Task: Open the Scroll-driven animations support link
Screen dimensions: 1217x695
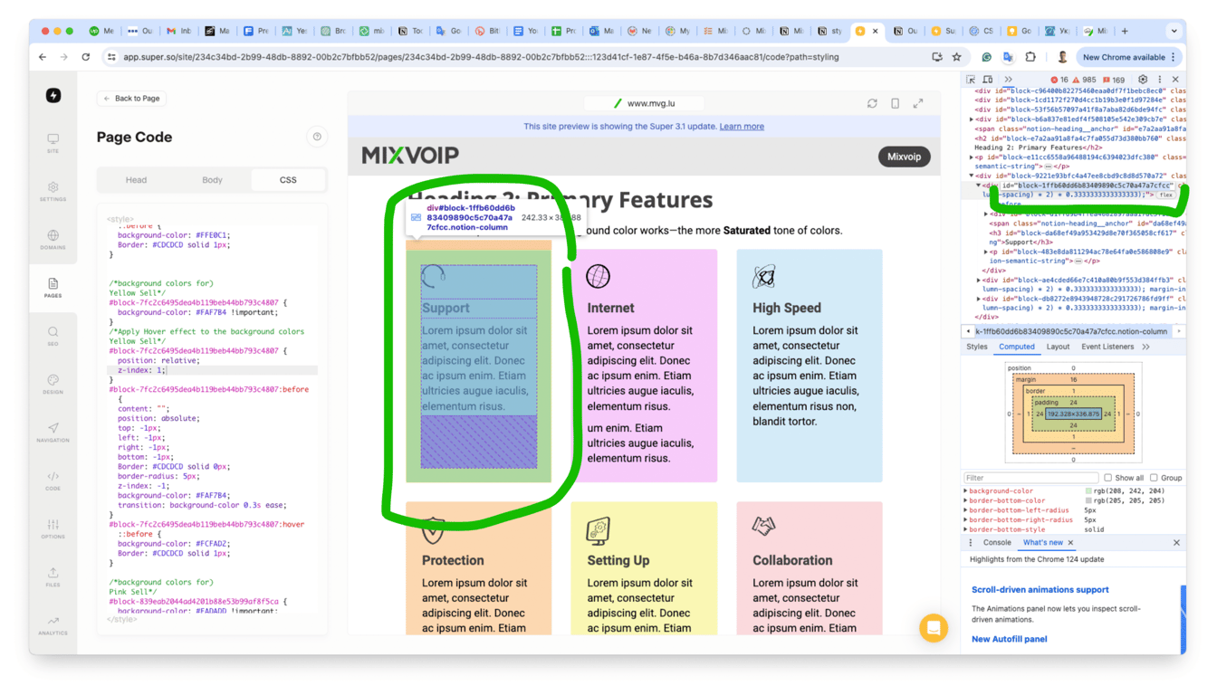Action: (x=1040, y=590)
